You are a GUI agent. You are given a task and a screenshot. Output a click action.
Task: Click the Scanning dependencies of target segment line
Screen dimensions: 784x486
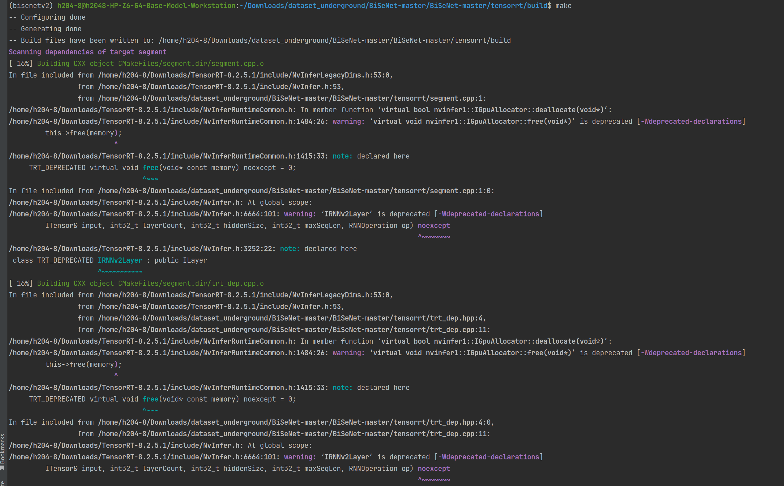coord(87,52)
